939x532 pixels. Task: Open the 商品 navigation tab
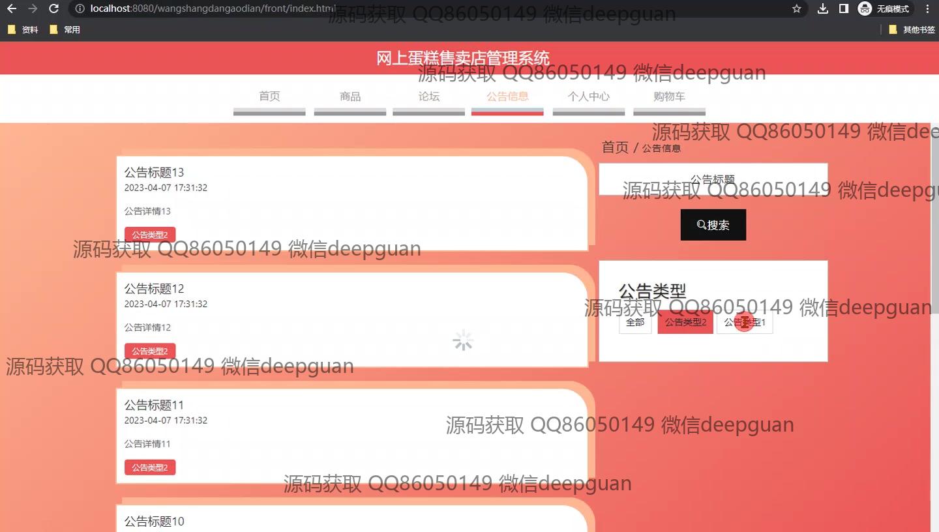click(350, 96)
